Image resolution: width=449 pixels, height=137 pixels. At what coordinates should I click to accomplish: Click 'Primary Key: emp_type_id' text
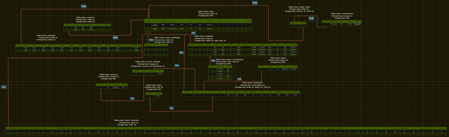227,62
